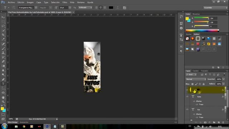Open the Filtro menu
The image size is (229, 129).
65,3
